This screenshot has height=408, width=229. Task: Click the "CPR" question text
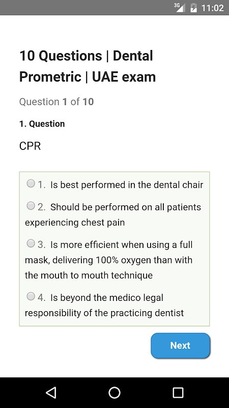[30, 146]
